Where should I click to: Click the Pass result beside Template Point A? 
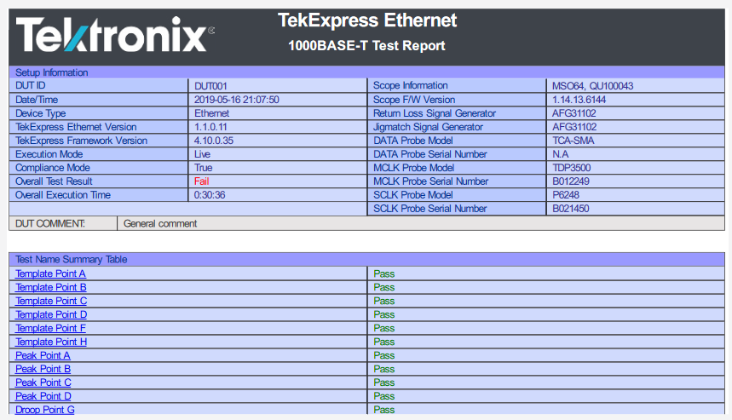[383, 274]
